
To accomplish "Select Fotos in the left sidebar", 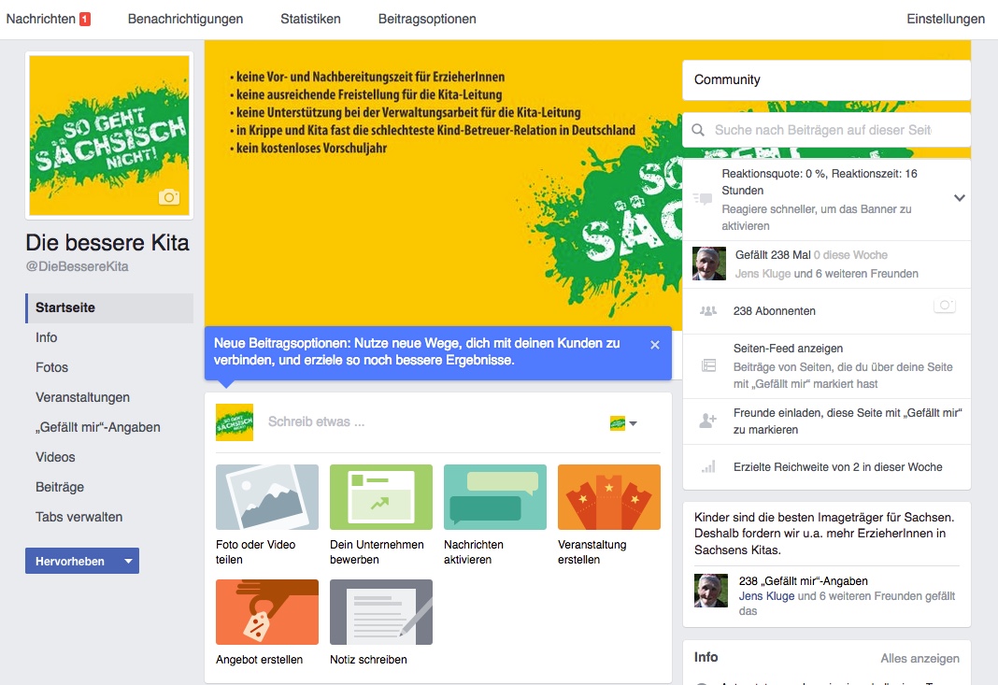I will pos(51,367).
